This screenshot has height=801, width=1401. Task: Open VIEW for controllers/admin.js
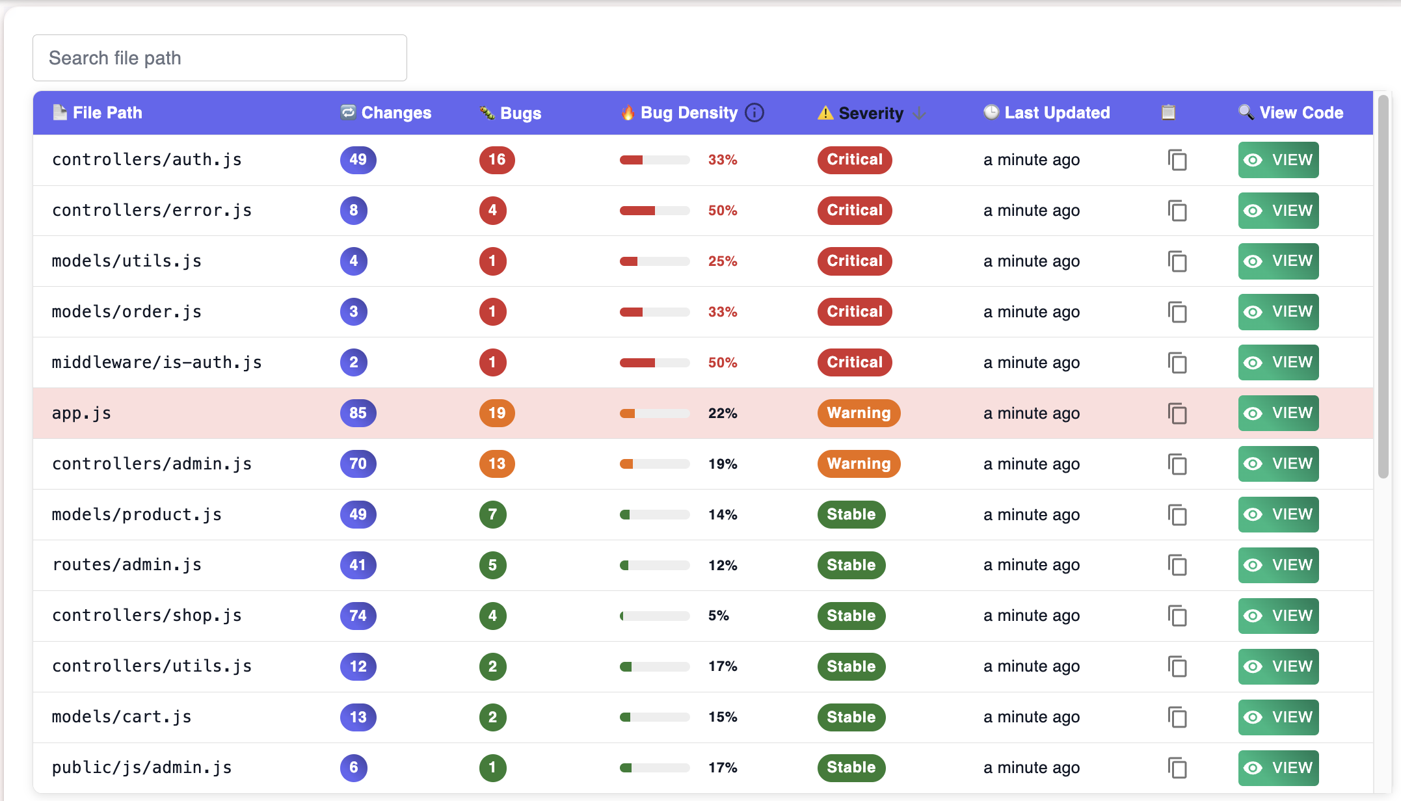click(x=1278, y=464)
